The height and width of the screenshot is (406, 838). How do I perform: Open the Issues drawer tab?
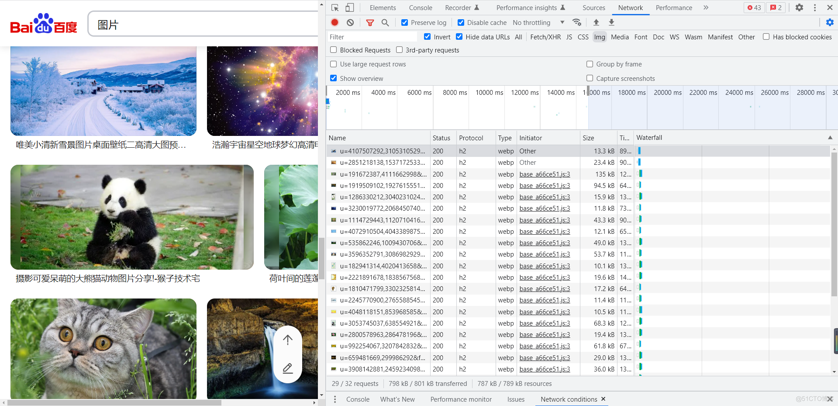click(x=516, y=399)
